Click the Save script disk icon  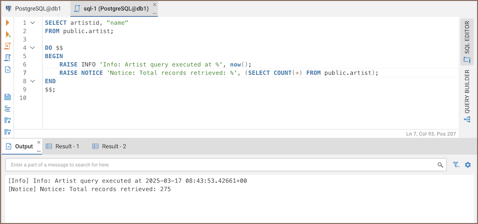click(x=8, y=97)
